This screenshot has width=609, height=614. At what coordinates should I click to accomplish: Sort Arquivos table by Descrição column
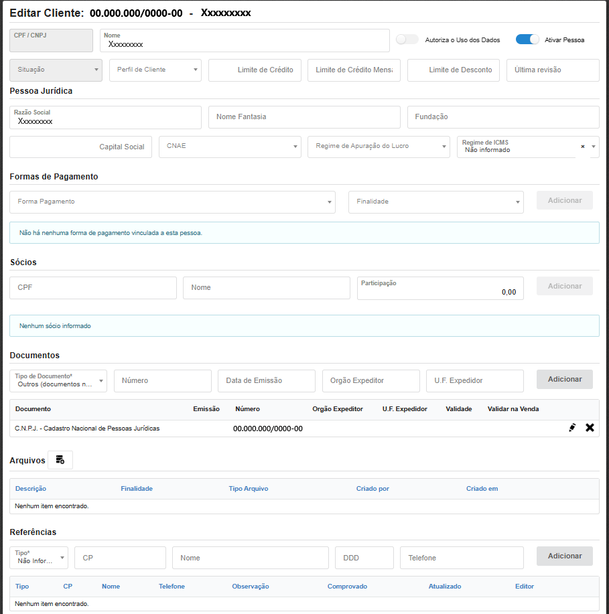(x=31, y=489)
